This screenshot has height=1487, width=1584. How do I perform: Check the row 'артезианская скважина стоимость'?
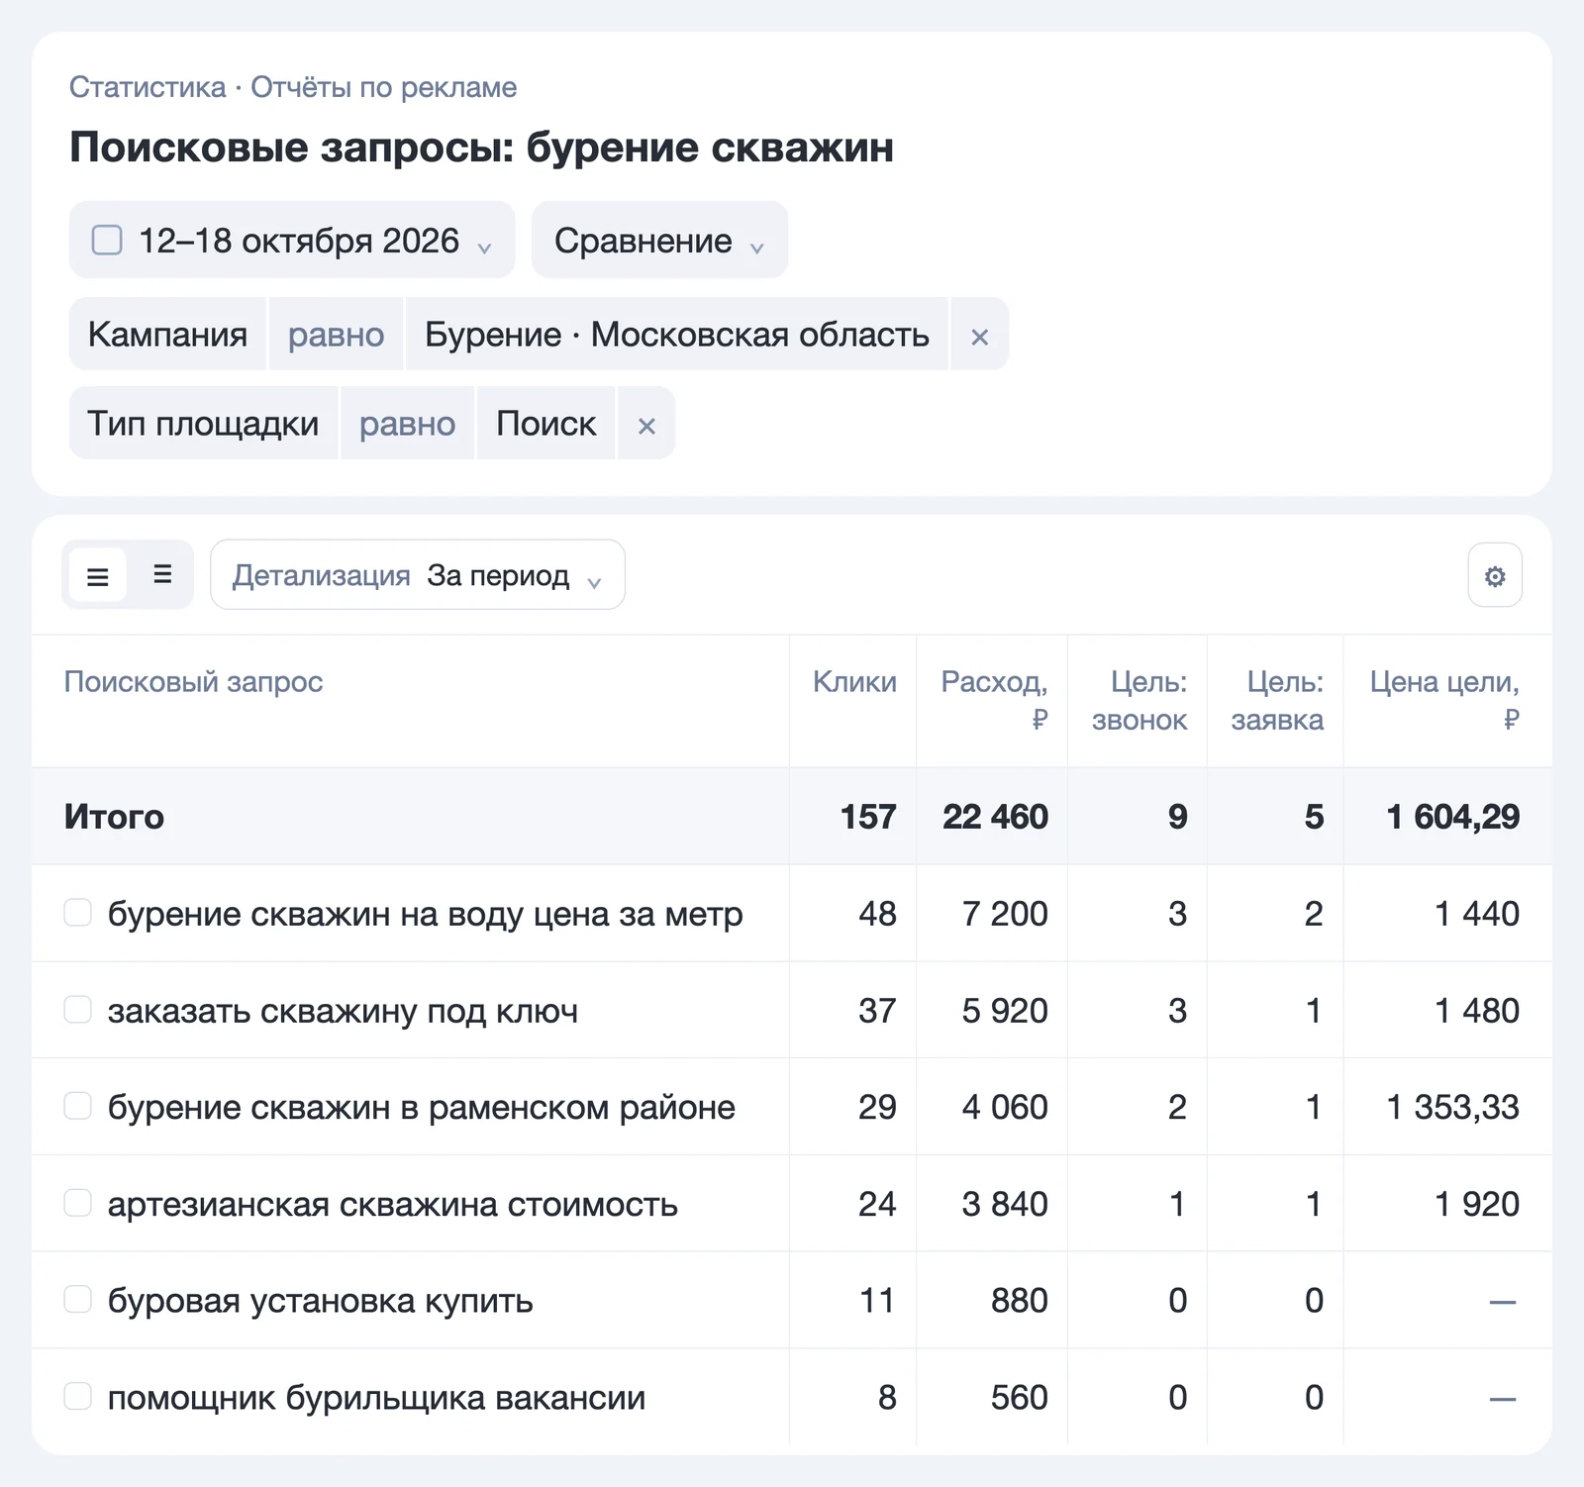click(x=78, y=1203)
